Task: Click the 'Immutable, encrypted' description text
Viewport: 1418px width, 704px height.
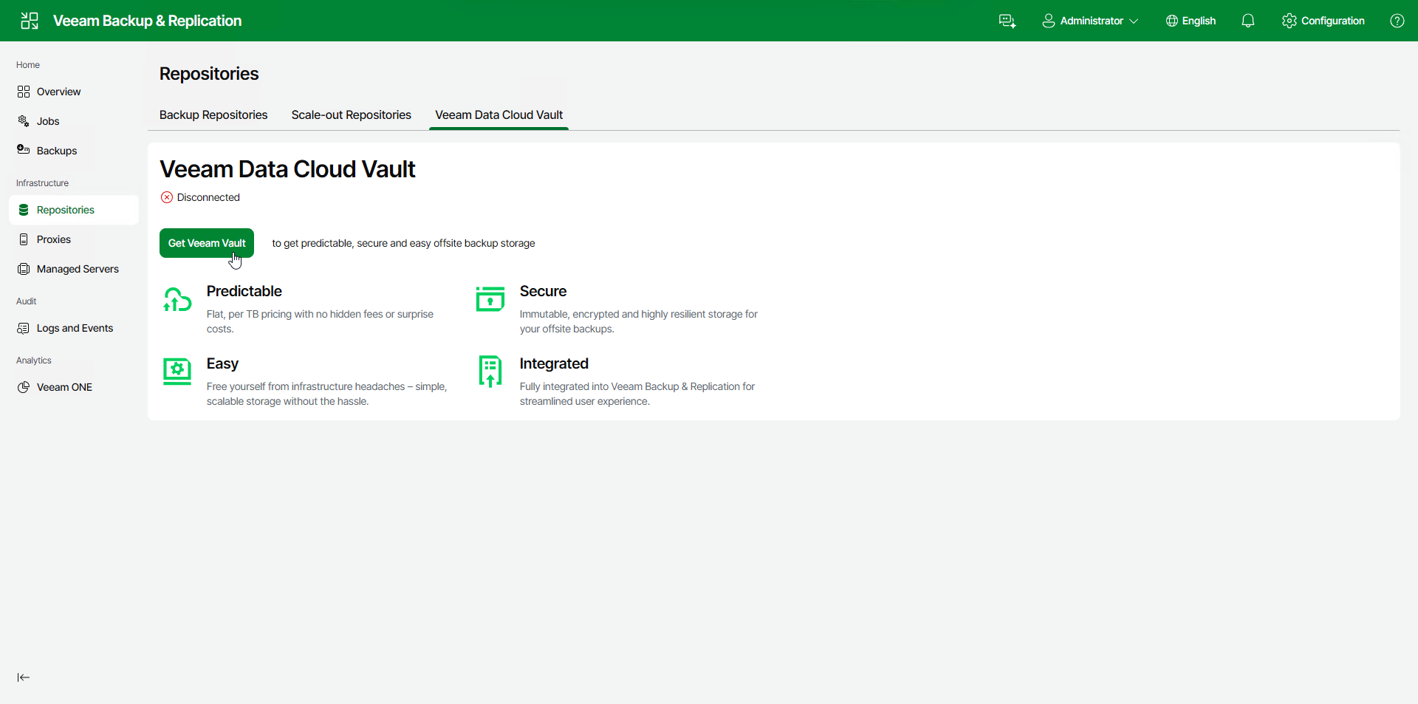Action: click(x=639, y=321)
